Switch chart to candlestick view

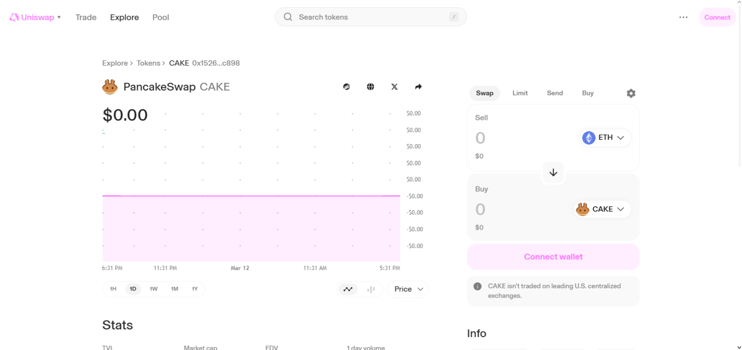pyautogui.click(x=371, y=289)
